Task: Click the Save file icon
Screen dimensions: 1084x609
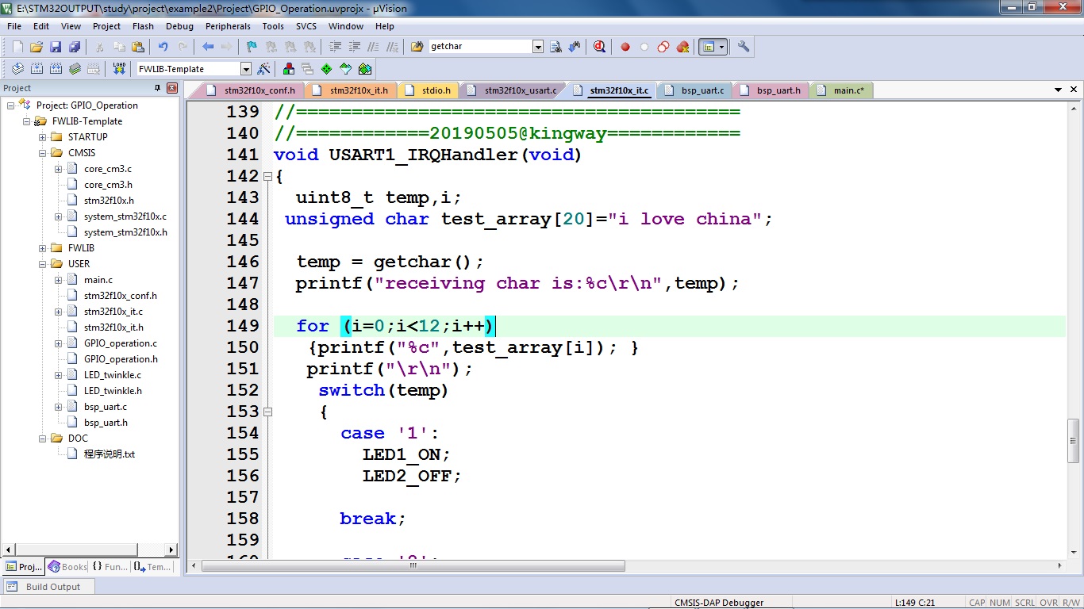Action: (56, 47)
